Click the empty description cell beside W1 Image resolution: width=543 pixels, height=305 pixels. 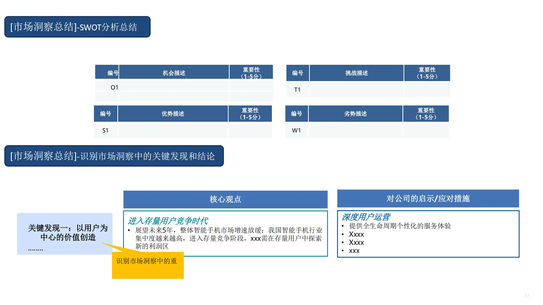355,130
